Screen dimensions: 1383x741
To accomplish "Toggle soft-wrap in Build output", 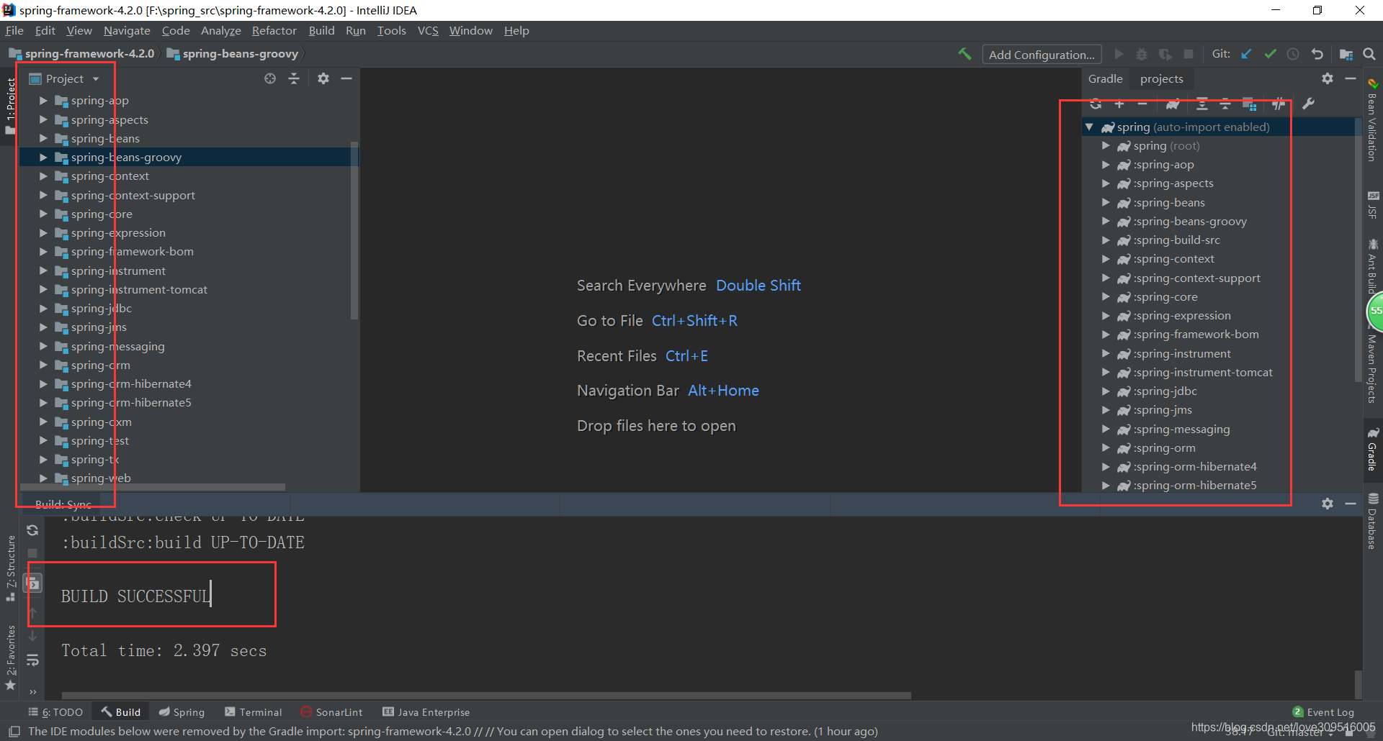I will pos(32,660).
